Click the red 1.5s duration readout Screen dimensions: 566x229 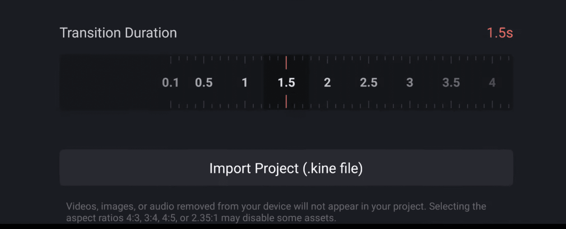(499, 33)
